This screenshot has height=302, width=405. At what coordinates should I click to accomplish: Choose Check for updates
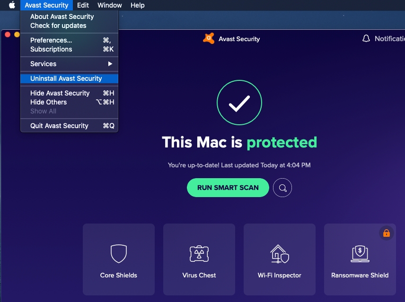(x=69, y=26)
